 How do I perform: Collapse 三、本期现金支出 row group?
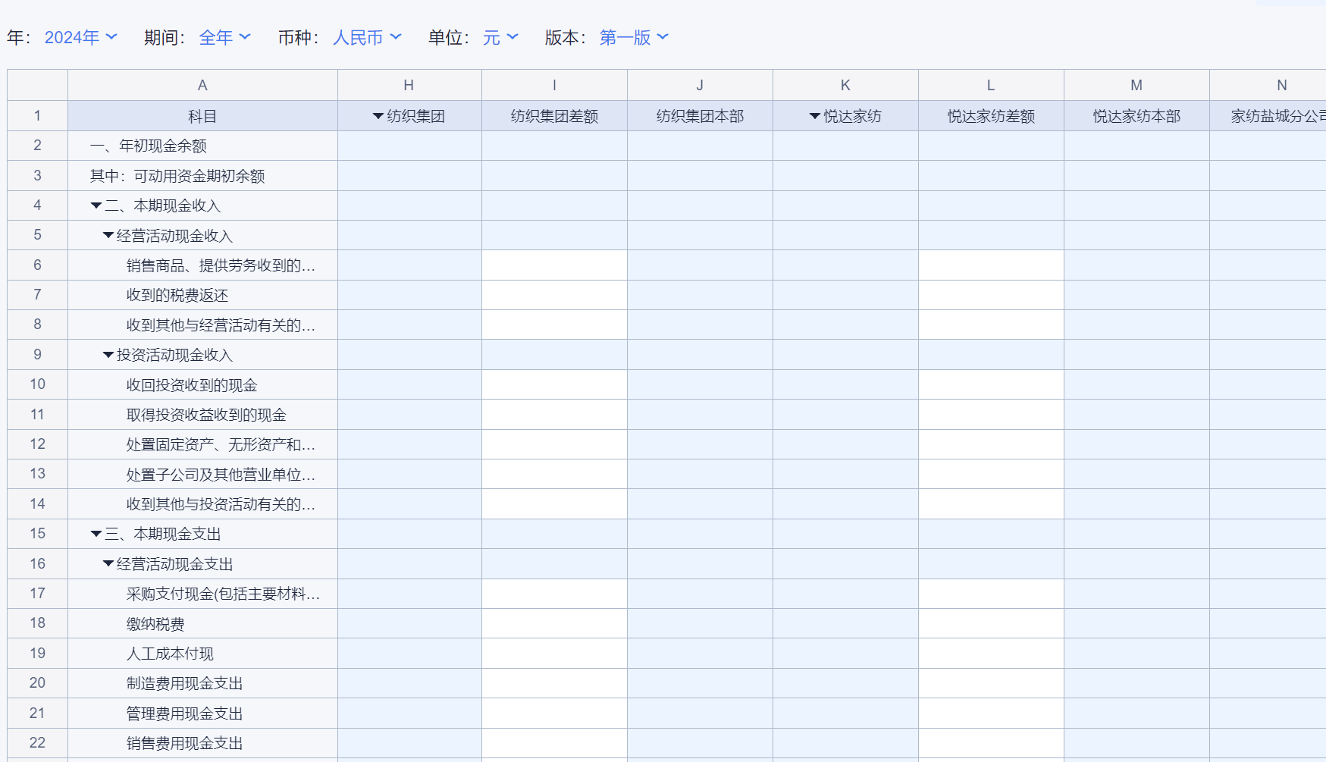pos(96,534)
